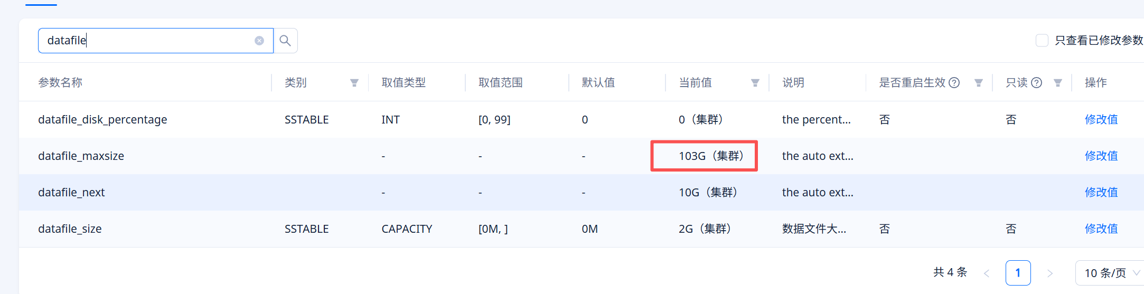
Task: Click the help icon beside 是否重启生效
Action: (x=954, y=83)
